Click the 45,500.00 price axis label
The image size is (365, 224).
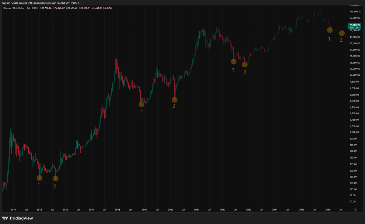tap(355, 37)
